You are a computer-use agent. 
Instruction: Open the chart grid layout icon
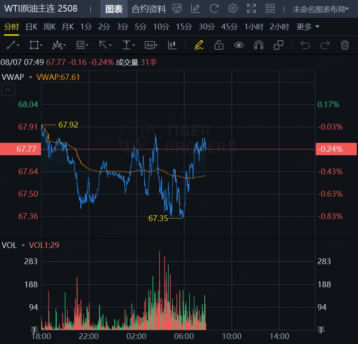click(270, 8)
